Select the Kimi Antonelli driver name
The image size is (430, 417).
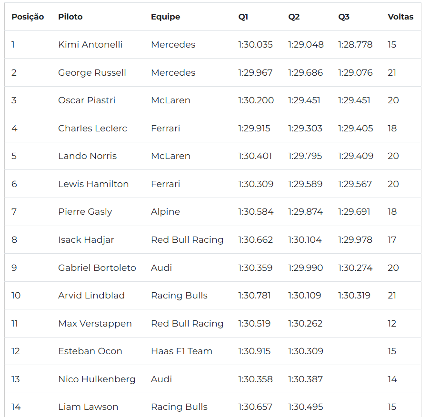click(x=90, y=45)
